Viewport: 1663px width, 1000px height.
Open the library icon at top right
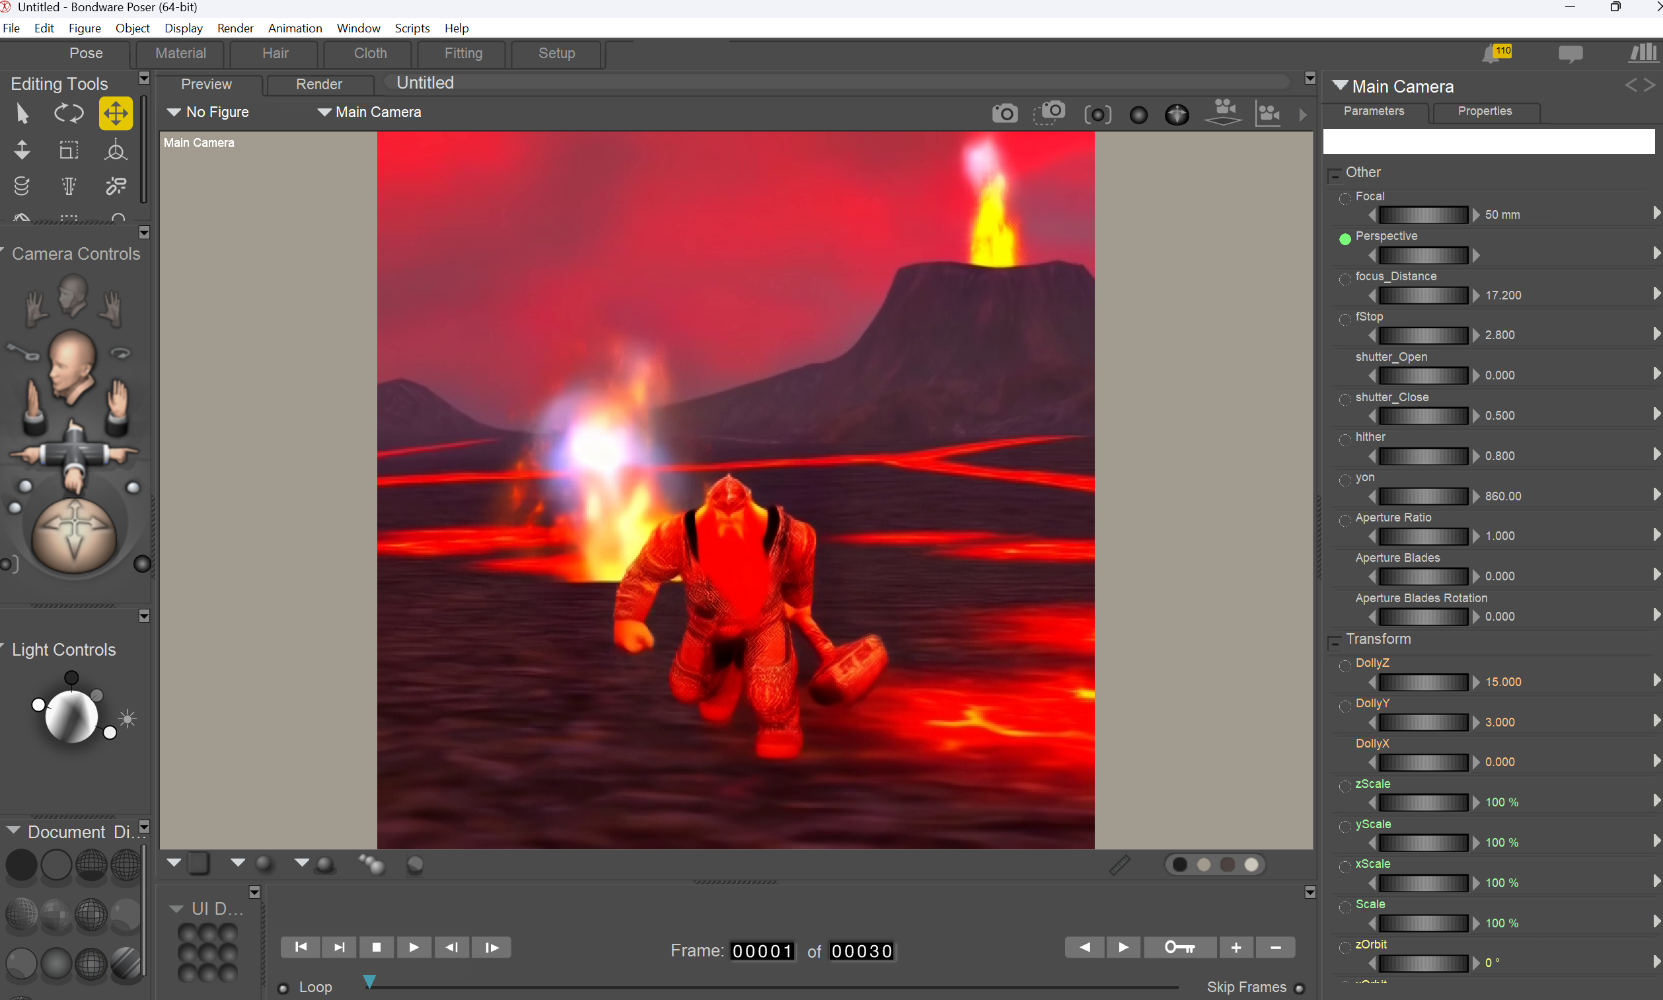pyautogui.click(x=1643, y=53)
